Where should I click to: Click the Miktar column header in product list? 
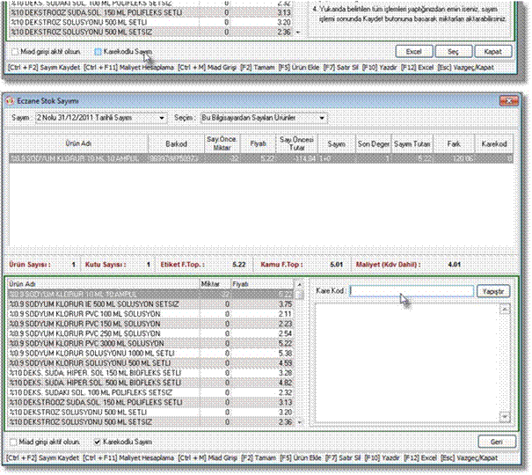[x=210, y=284]
